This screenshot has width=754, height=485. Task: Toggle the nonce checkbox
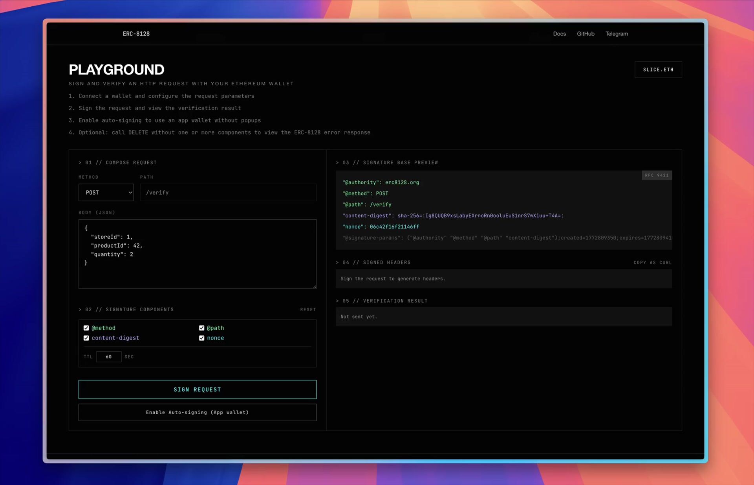click(x=202, y=338)
